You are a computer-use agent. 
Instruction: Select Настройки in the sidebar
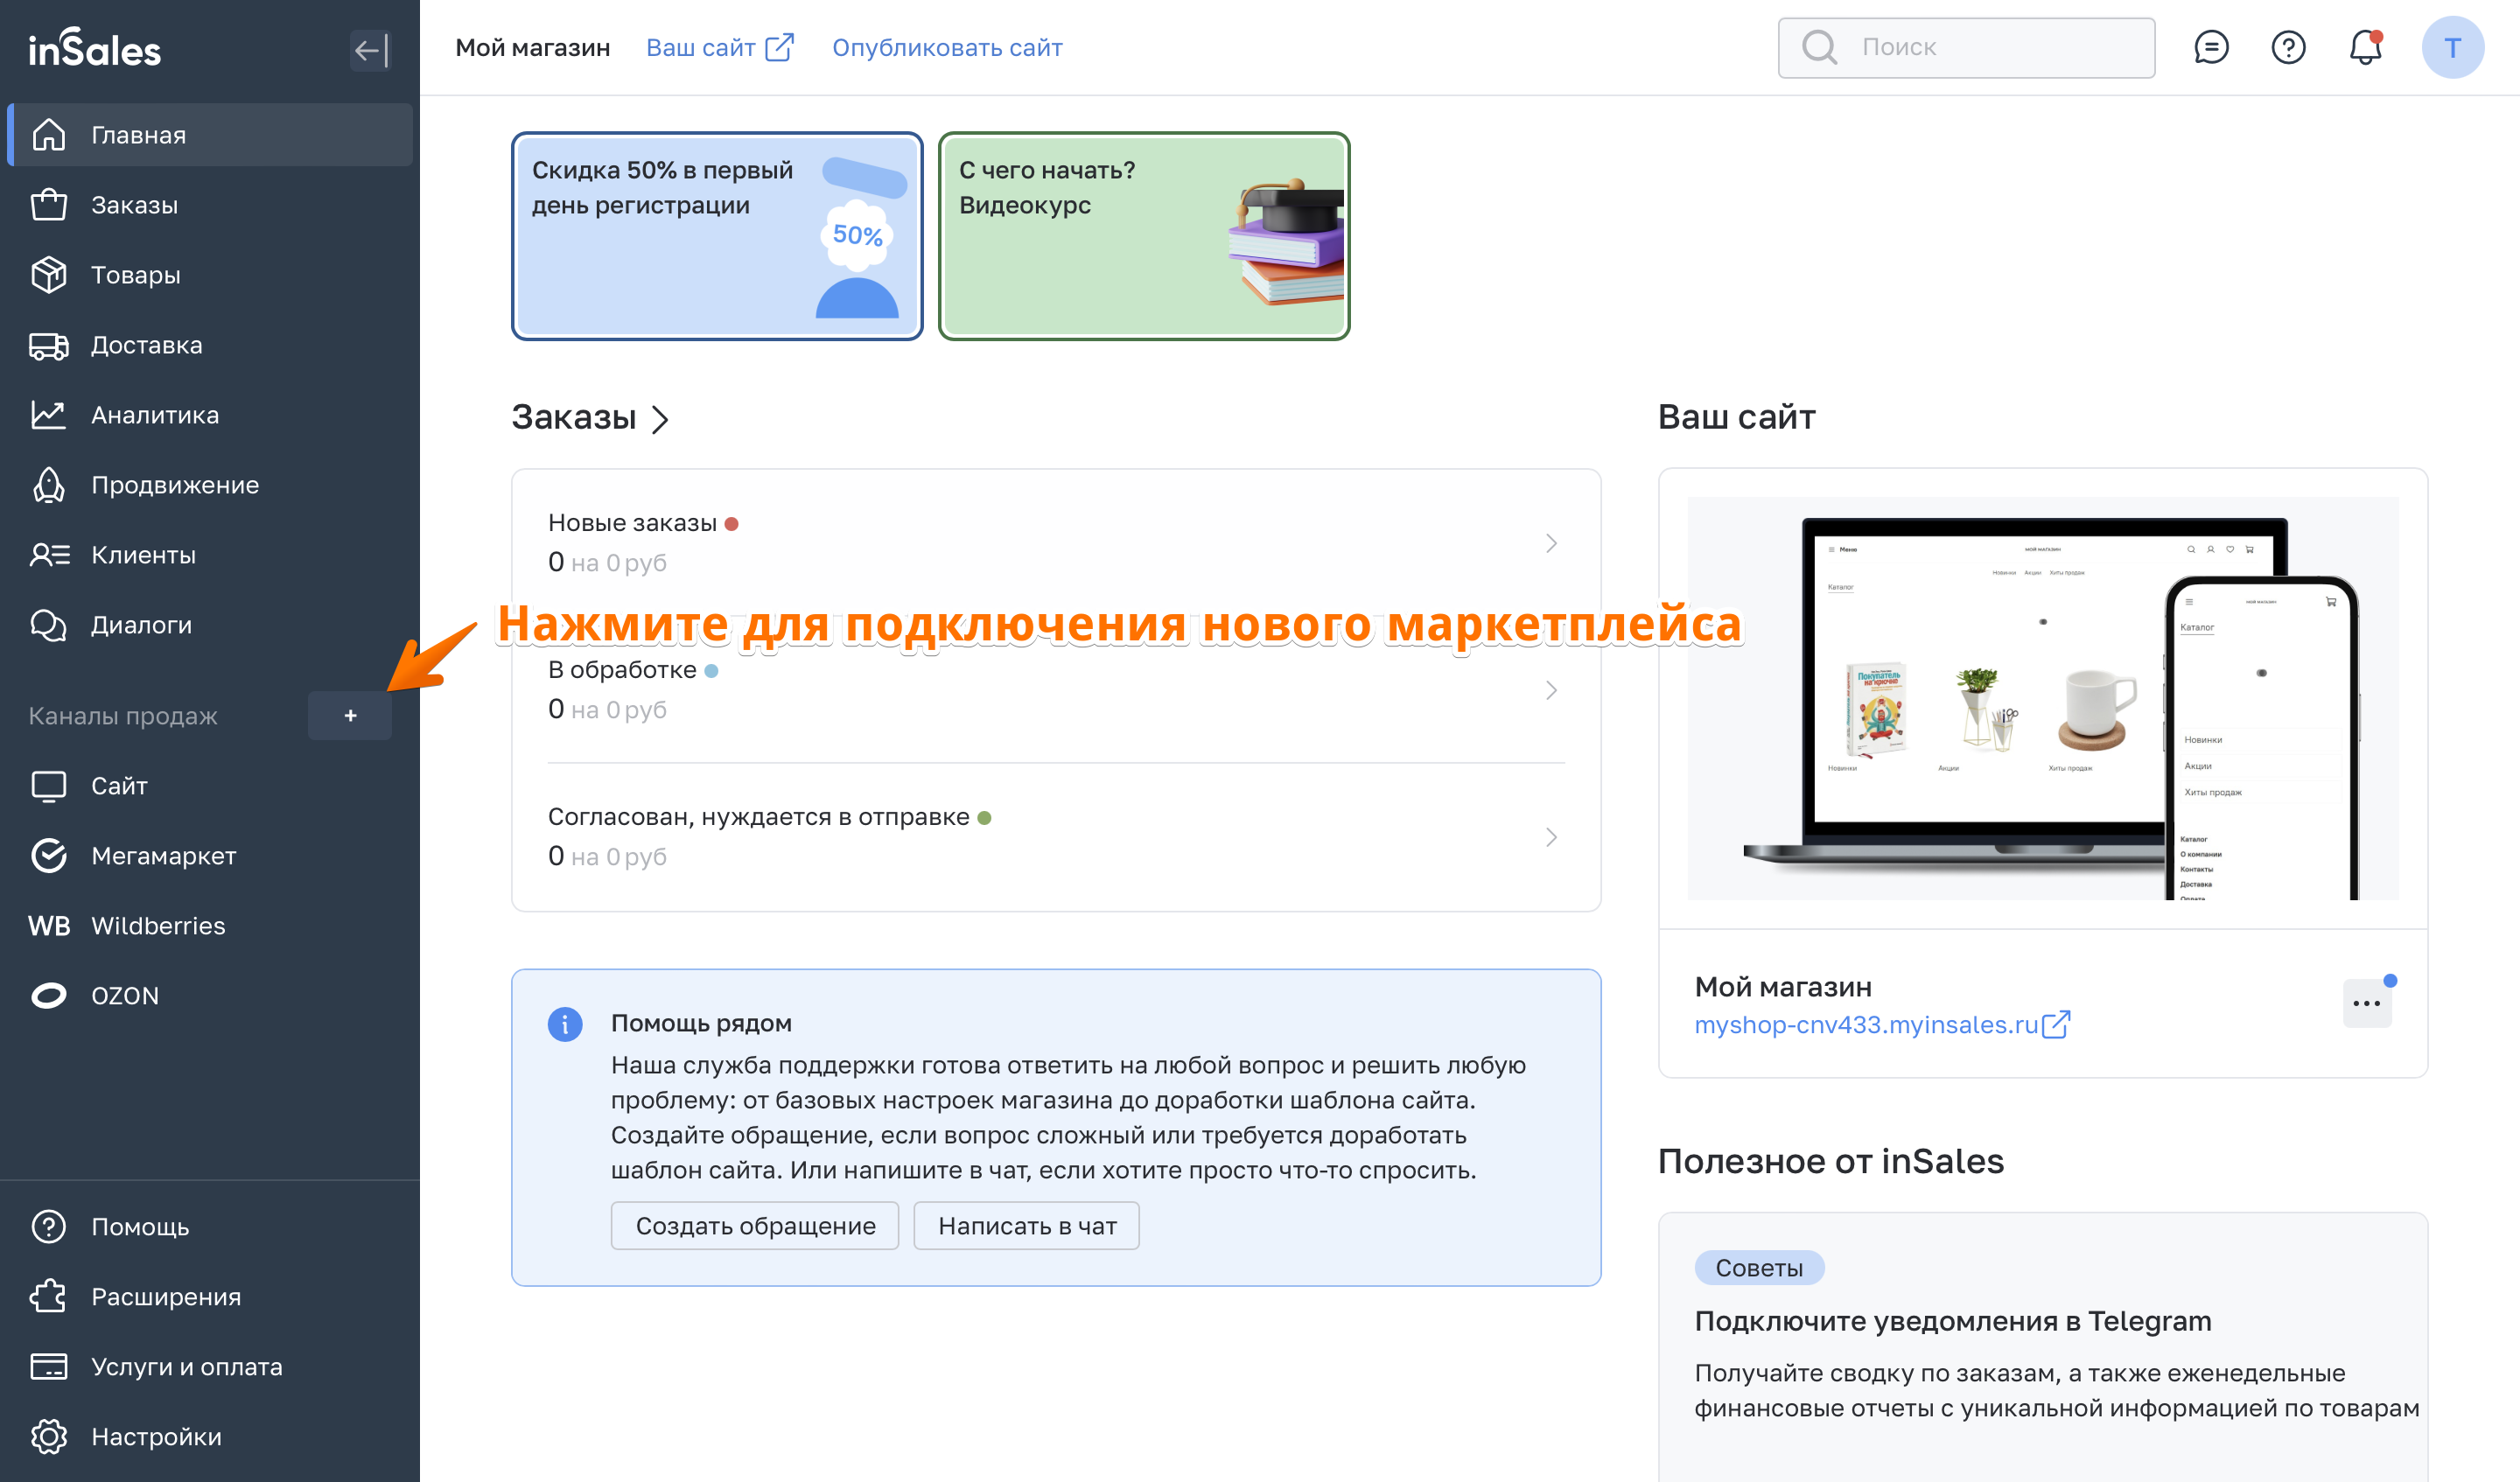click(x=156, y=1436)
